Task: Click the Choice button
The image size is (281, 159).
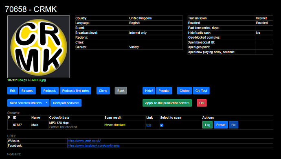Action: [184, 91]
